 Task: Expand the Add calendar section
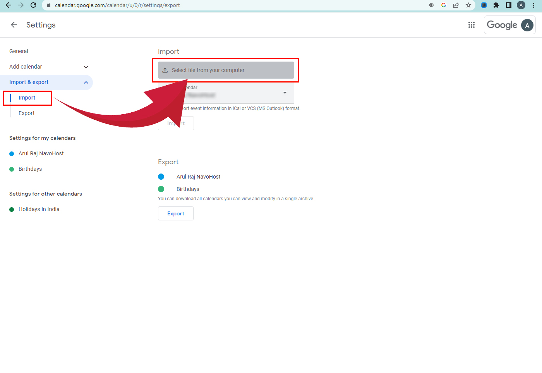pyautogui.click(x=86, y=67)
